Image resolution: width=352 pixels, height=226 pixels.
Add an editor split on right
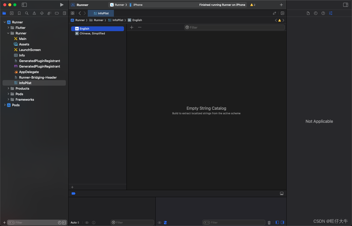click(282, 13)
